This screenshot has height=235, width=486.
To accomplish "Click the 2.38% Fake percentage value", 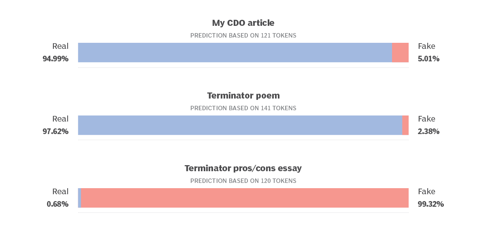I will coord(428,132).
